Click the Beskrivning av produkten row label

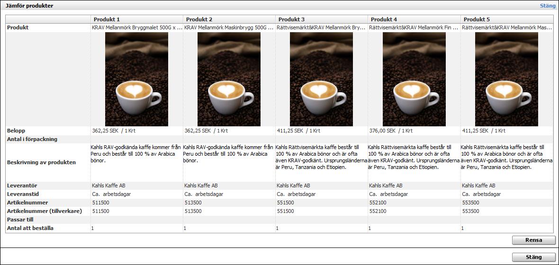pyautogui.click(x=41, y=162)
